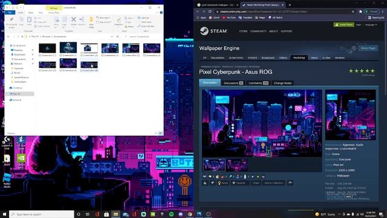Open Cortana circle on taskbar
Image resolution: width=387 pixels, height=218 pixels.
79,214
